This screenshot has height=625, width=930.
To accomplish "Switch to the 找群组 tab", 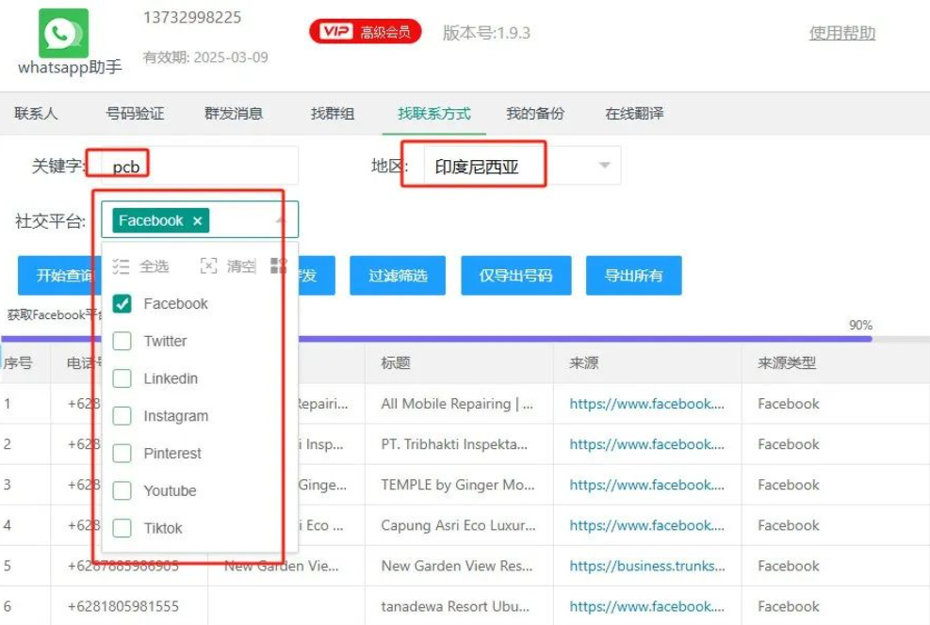I will tap(333, 113).
